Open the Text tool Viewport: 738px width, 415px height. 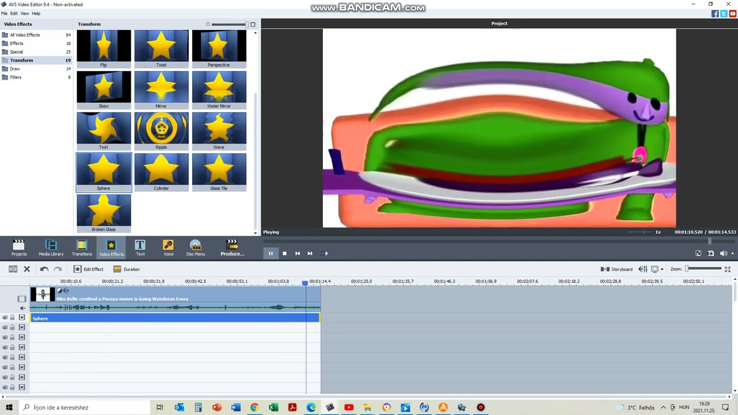(x=140, y=248)
